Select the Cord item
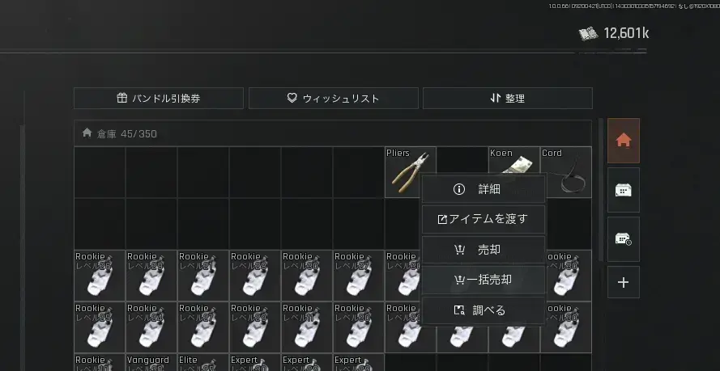This screenshot has width=720, height=371. click(566, 172)
